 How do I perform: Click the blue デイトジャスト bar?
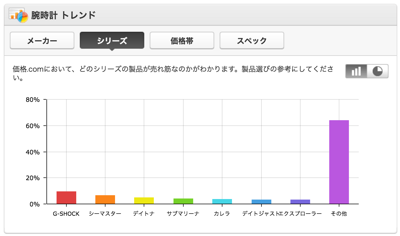pyautogui.click(x=261, y=202)
